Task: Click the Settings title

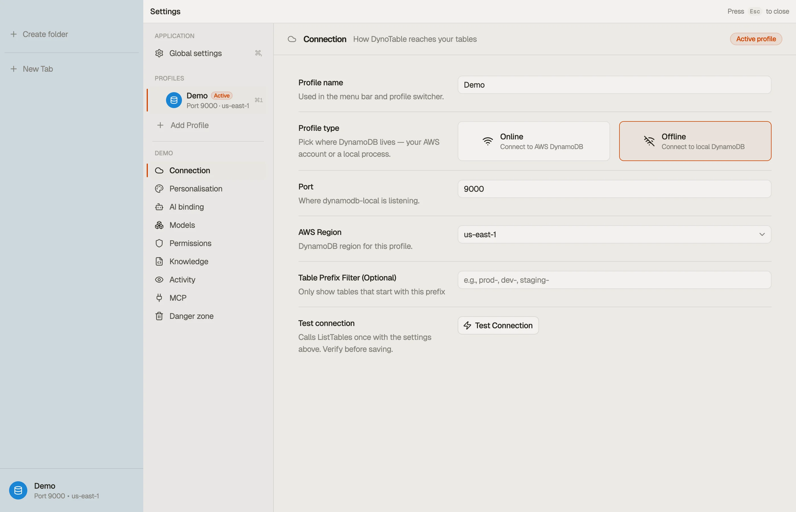Action: (x=165, y=11)
